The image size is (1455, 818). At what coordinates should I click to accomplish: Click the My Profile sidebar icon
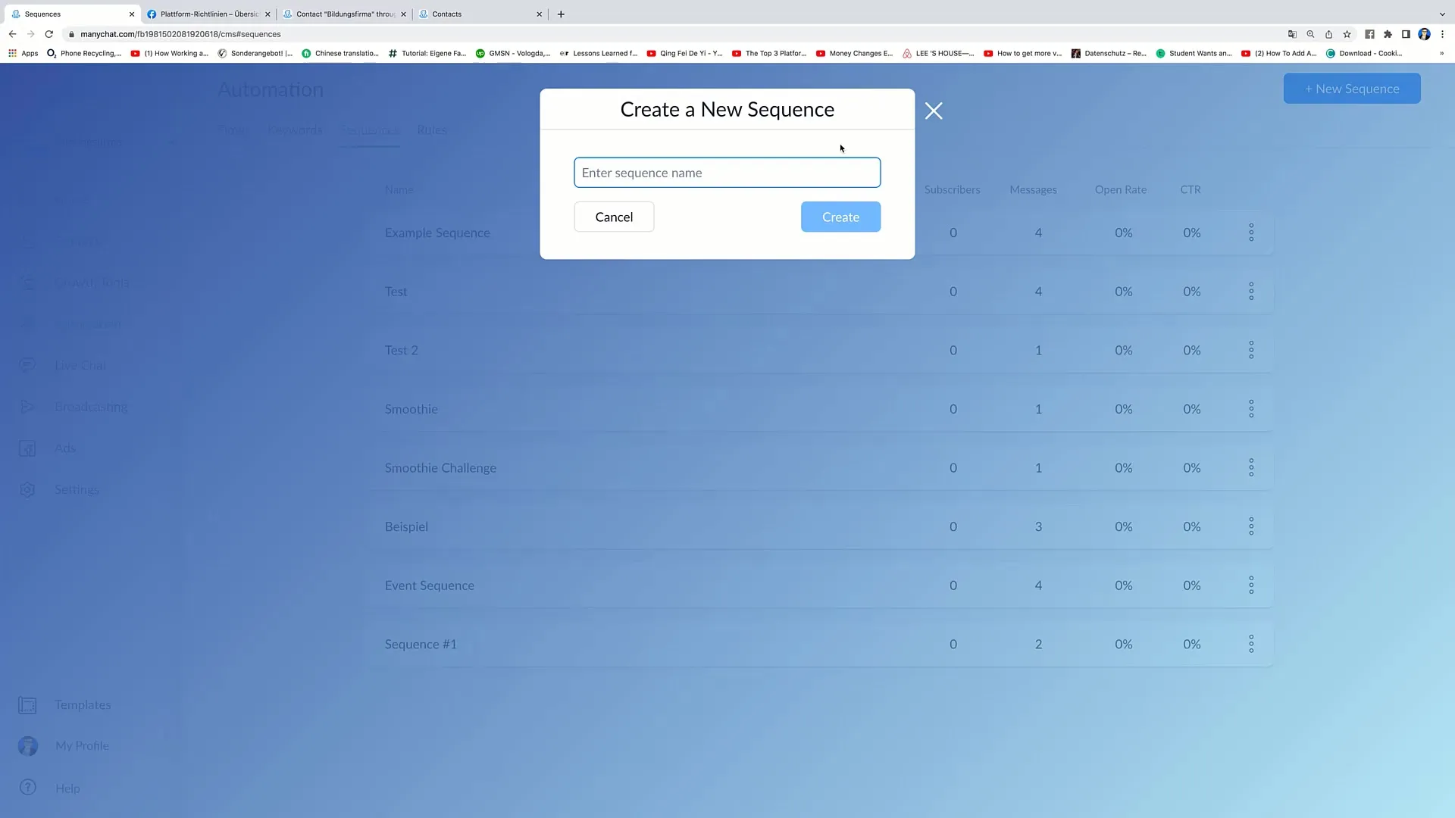pyautogui.click(x=27, y=745)
